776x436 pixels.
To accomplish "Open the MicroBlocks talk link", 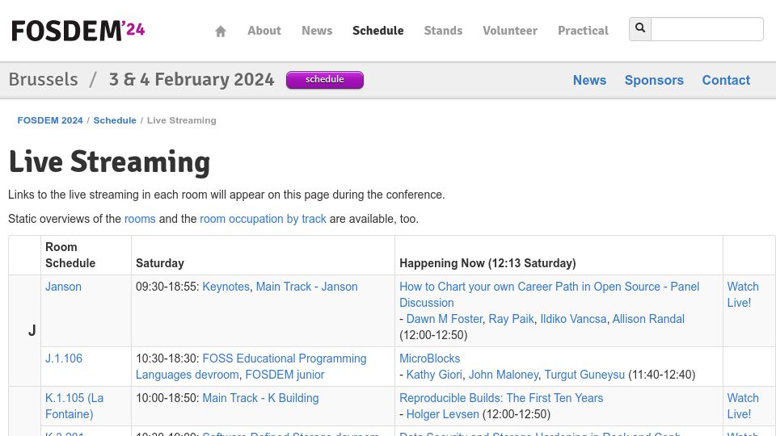I will click(429, 358).
